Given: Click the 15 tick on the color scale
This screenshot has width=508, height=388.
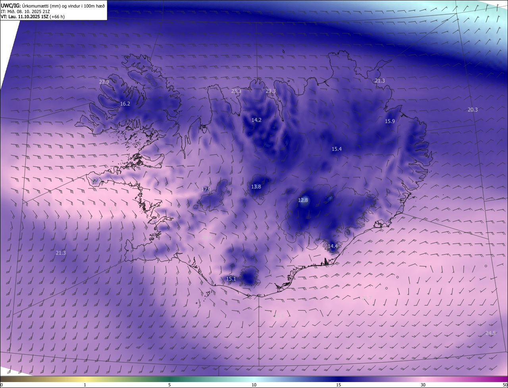Looking at the screenshot, I should pos(339,385).
